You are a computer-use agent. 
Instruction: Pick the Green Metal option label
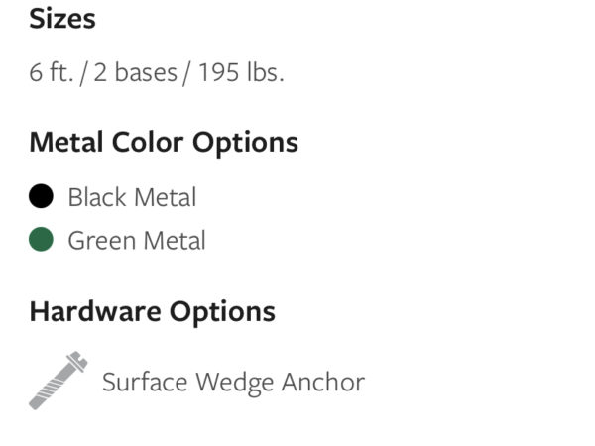137,241
